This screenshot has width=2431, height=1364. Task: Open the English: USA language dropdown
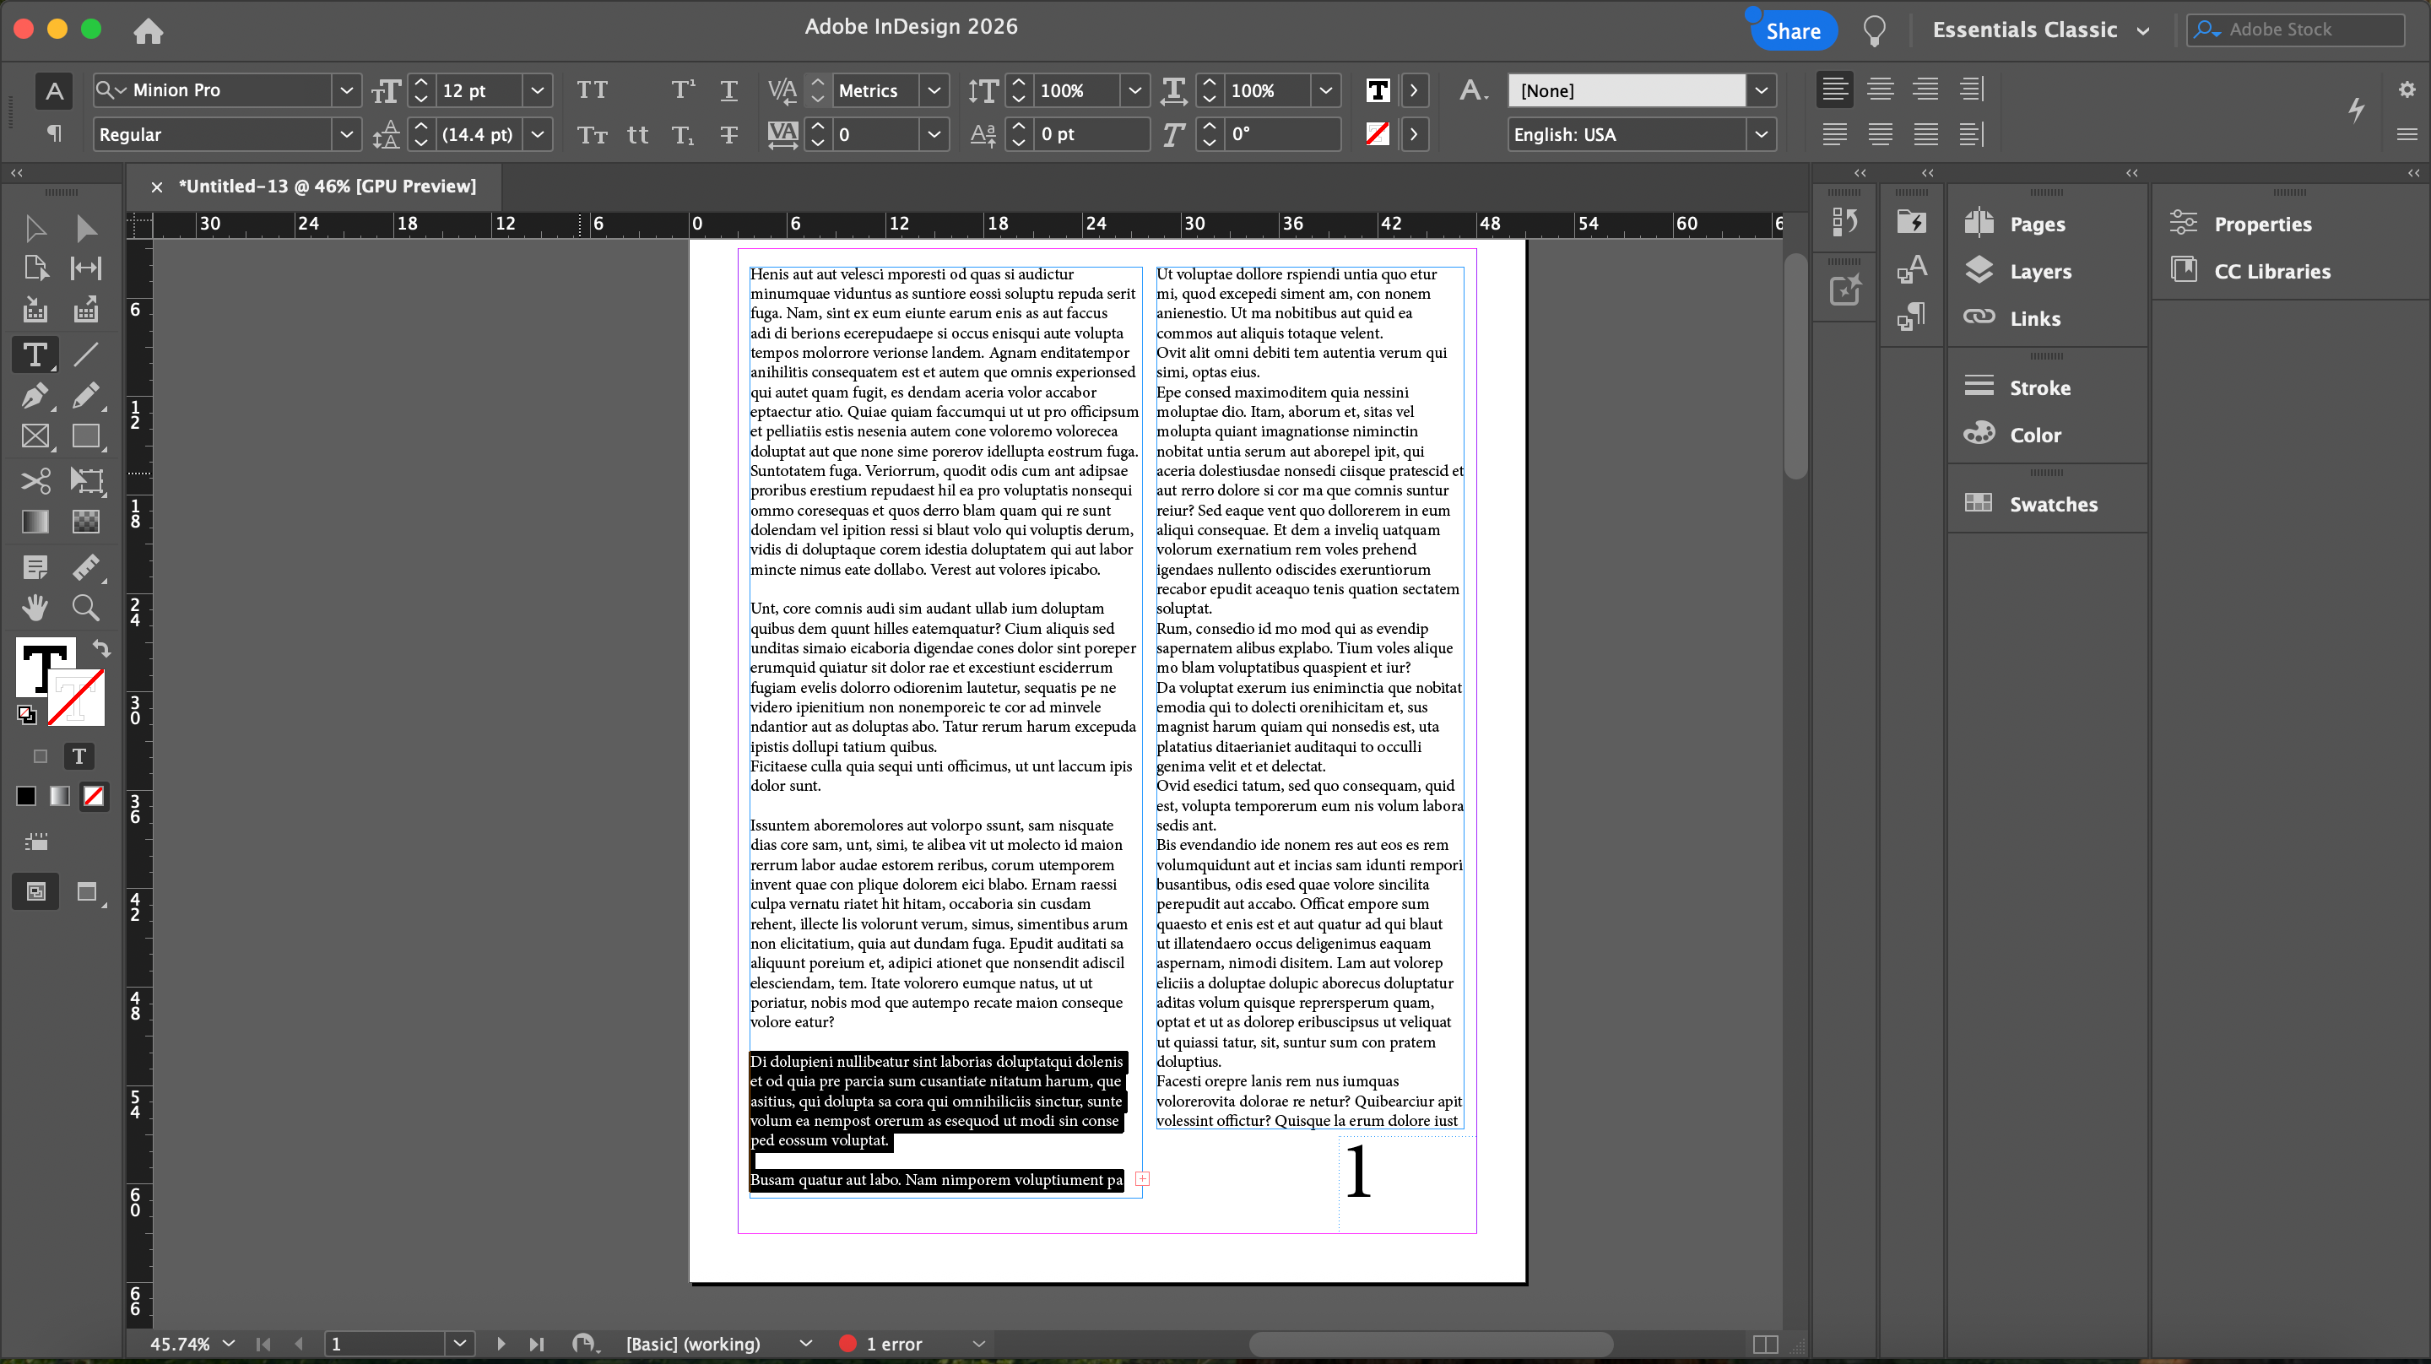pos(1761,135)
